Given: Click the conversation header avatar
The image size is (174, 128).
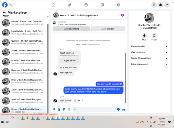Looking at the screenshot, I should [x=56, y=15].
